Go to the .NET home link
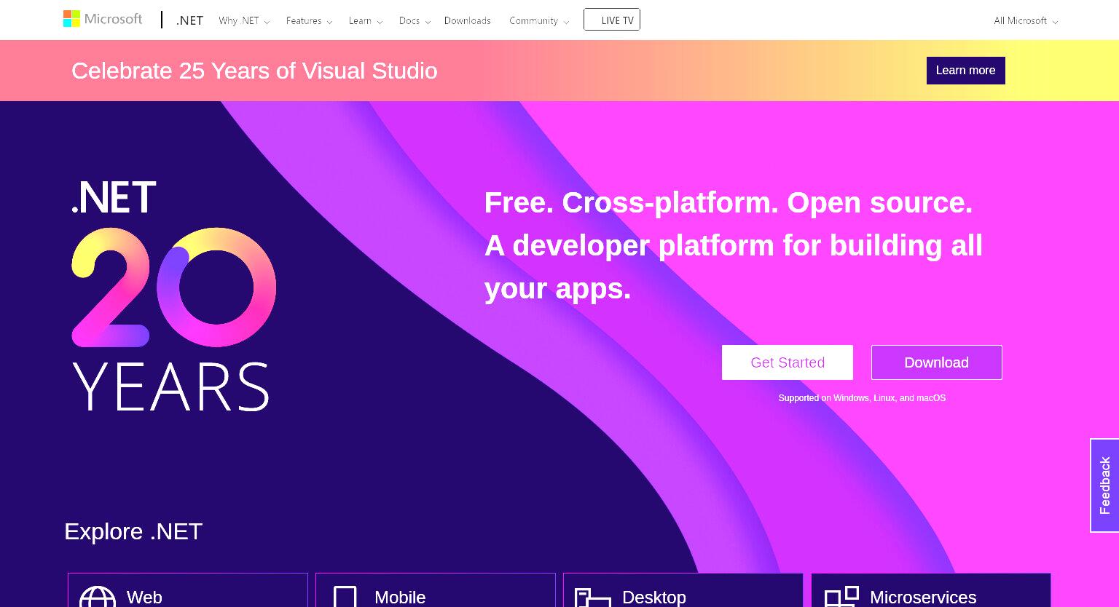The width and height of the screenshot is (1119, 607). (189, 20)
